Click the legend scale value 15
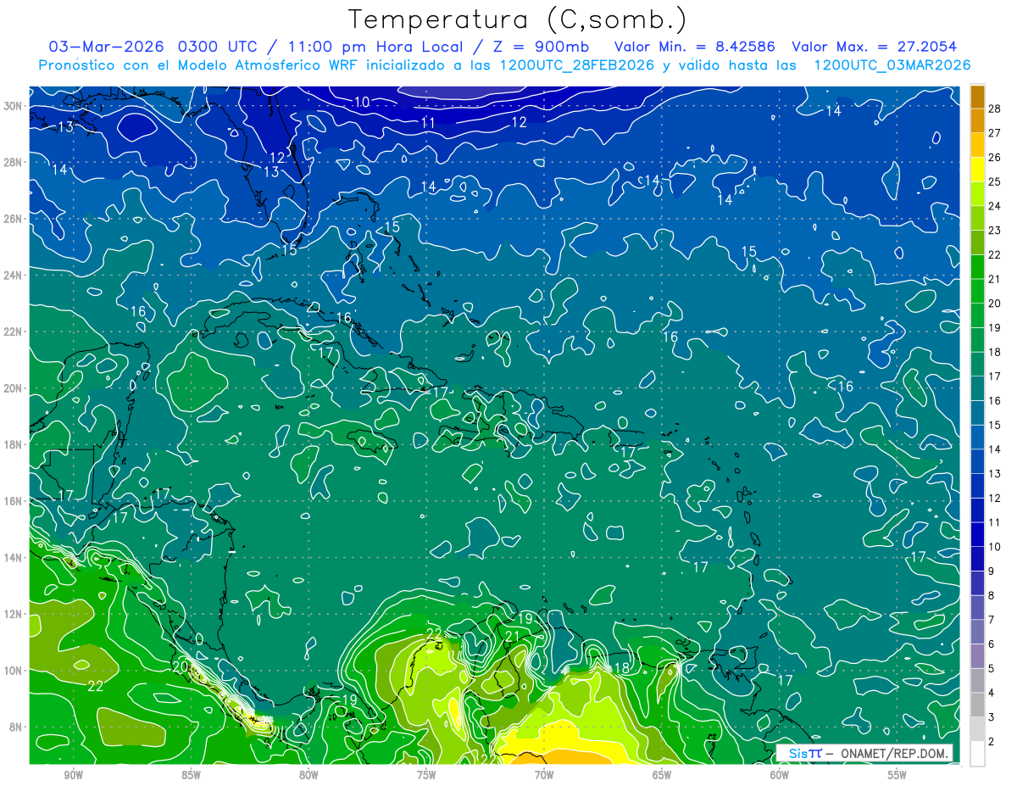 click(996, 425)
